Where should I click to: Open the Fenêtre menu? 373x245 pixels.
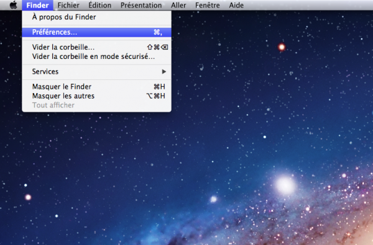pos(208,5)
